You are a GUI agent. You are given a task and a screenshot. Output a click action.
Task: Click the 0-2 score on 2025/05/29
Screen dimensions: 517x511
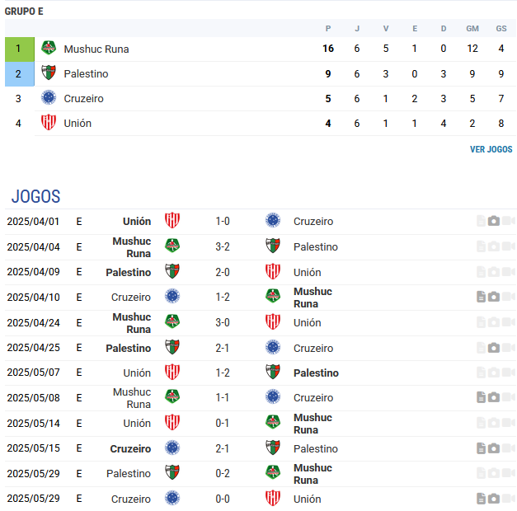click(x=223, y=473)
